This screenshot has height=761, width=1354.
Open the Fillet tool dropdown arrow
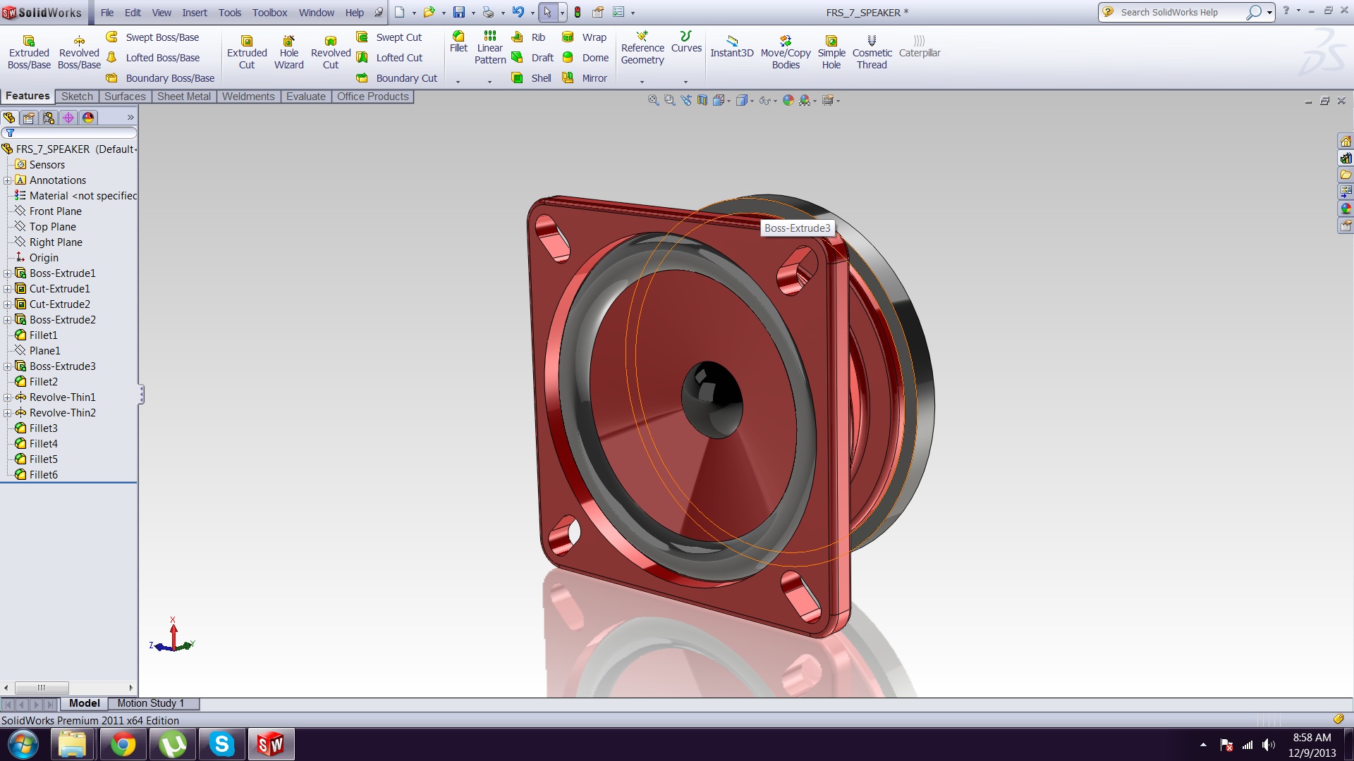pos(458,82)
